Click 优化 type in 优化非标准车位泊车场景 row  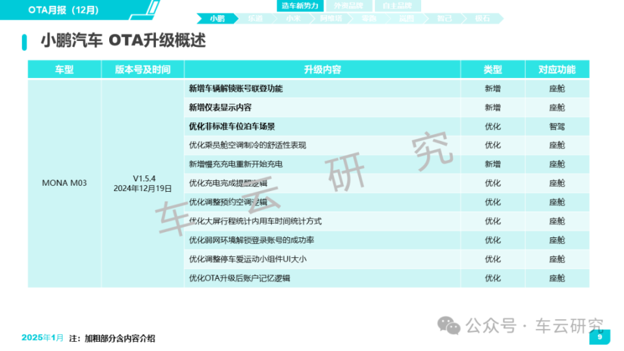[x=493, y=127]
